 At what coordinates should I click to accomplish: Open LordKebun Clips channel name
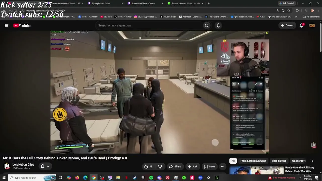click(x=23, y=165)
